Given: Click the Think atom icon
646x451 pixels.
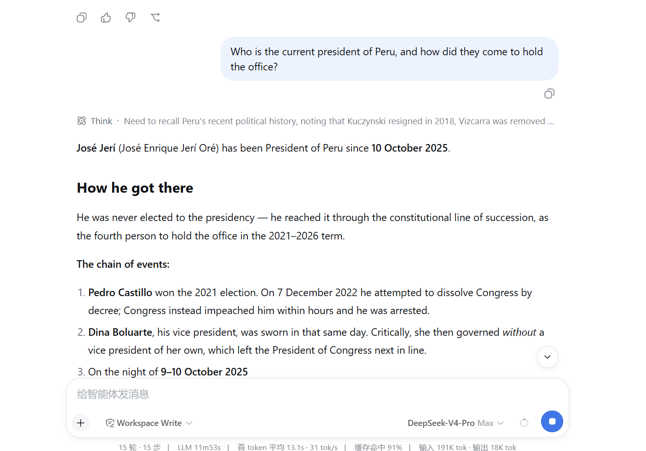Looking at the screenshot, I should pos(82,121).
